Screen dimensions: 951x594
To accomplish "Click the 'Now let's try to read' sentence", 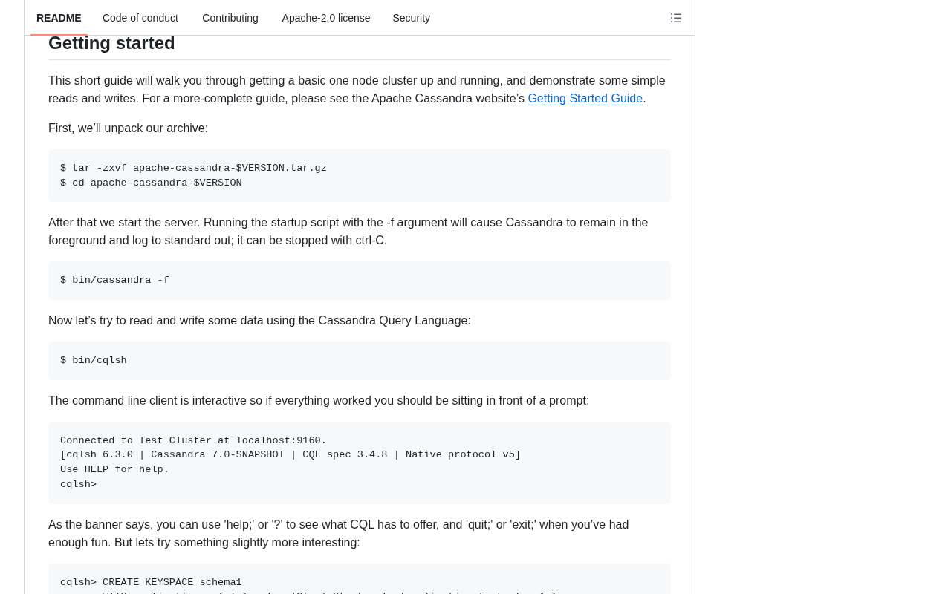I will (x=259, y=321).
